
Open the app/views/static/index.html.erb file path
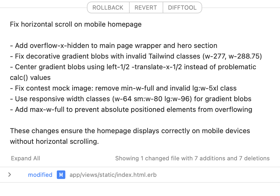tap(113, 175)
